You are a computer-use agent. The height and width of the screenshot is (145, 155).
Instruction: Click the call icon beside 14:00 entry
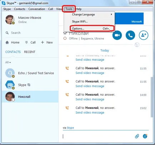pyautogui.click(x=67, y=95)
